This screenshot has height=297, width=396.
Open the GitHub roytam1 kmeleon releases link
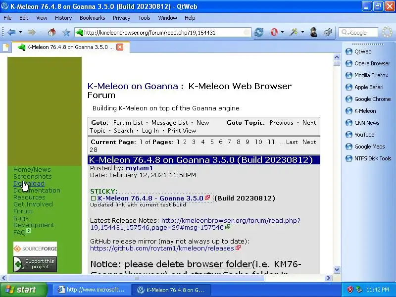(162, 248)
